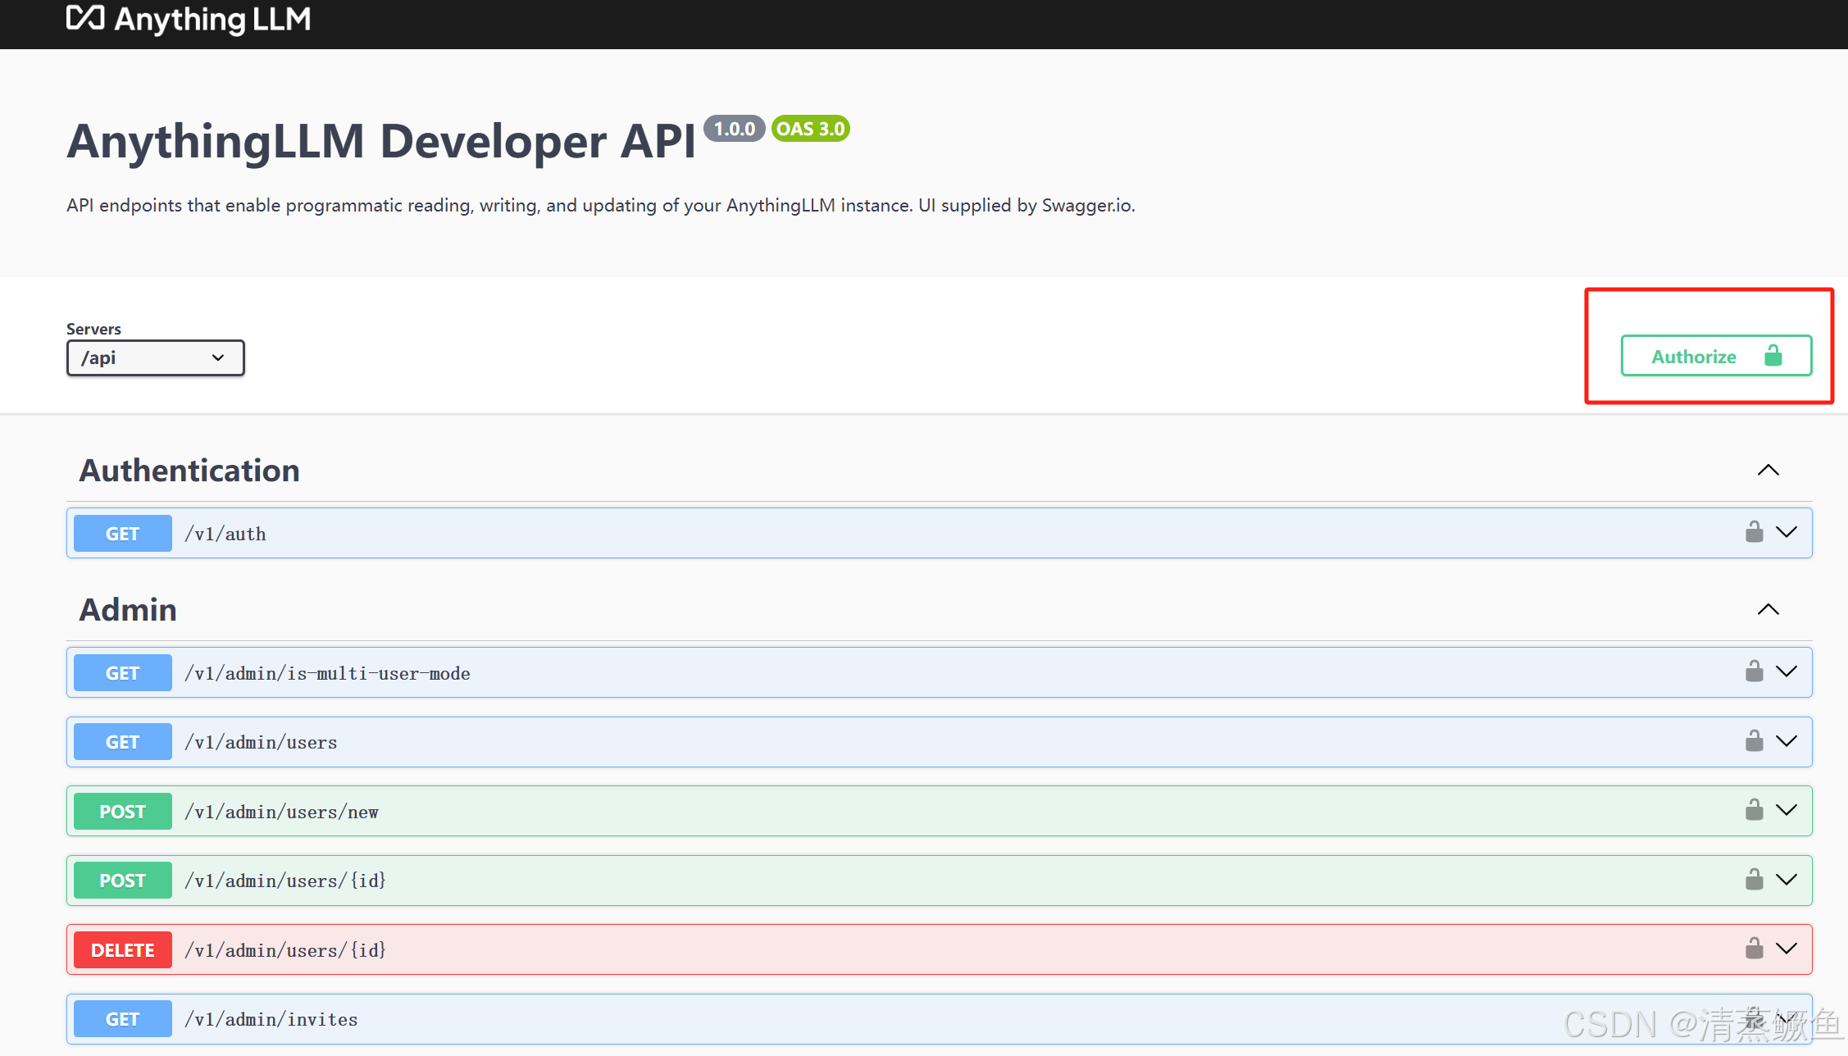Click the Anything LLM logo icon
1848x1056 pixels.
pyautogui.click(x=85, y=18)
